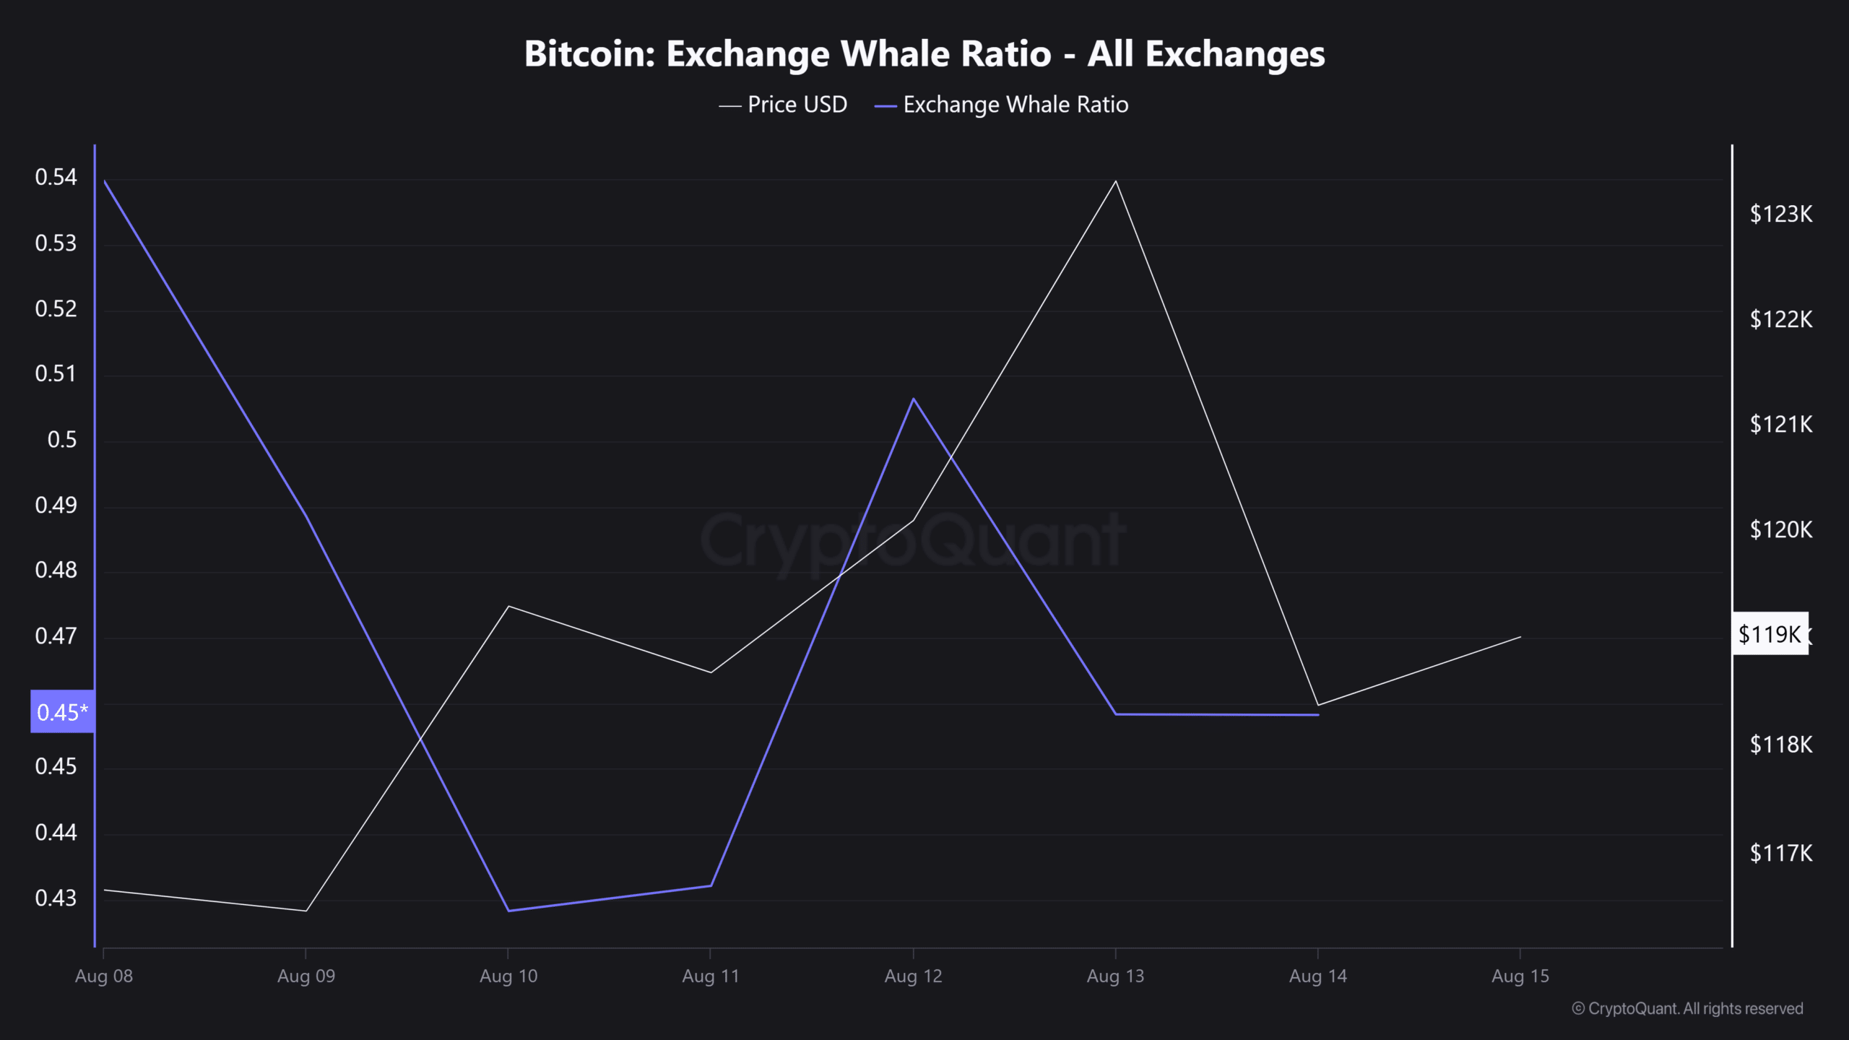Click the white $119K current price badge

pyautogui.click(x=1770, y=634)
